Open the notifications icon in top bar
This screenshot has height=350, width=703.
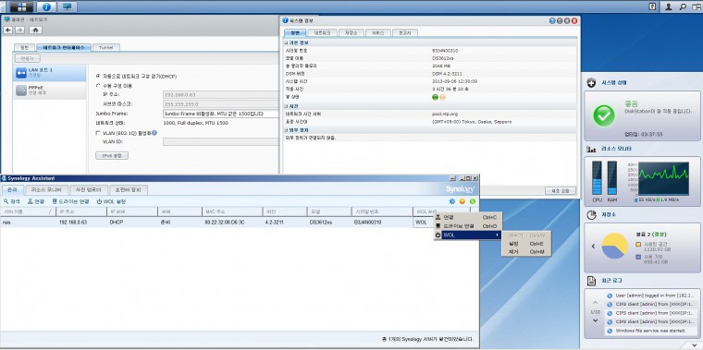(653, 6)
